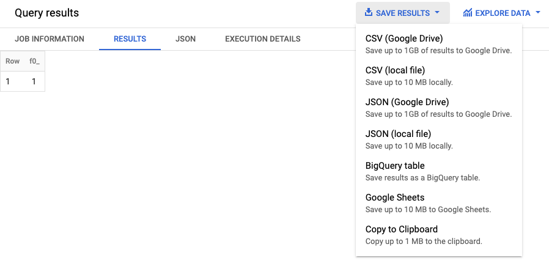
Task: Click the Save Results button label
Action: click(402, 13)
